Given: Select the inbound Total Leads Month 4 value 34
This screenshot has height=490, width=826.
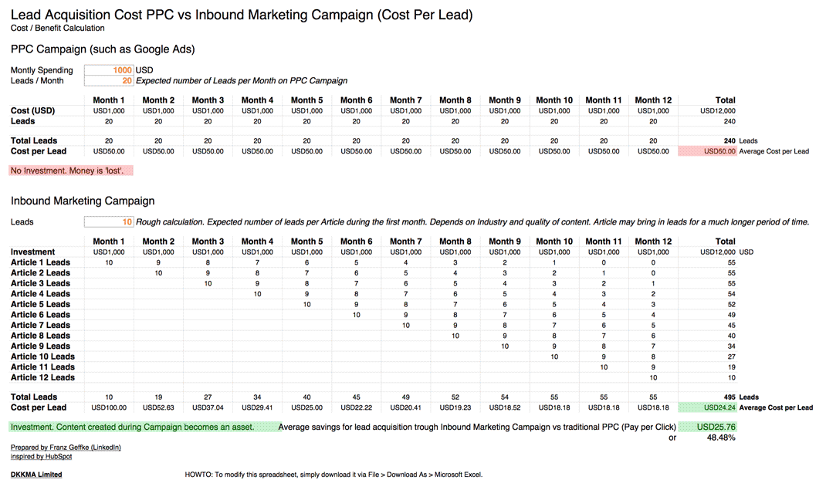Looking at the screenshot, I should coord(257,397).
